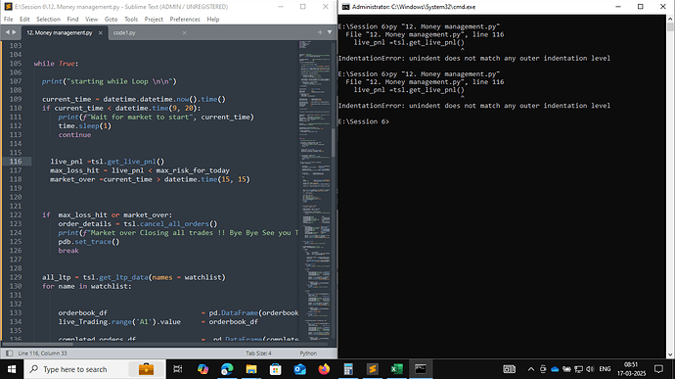Click the Type here to search box

[x=75, y=369]
